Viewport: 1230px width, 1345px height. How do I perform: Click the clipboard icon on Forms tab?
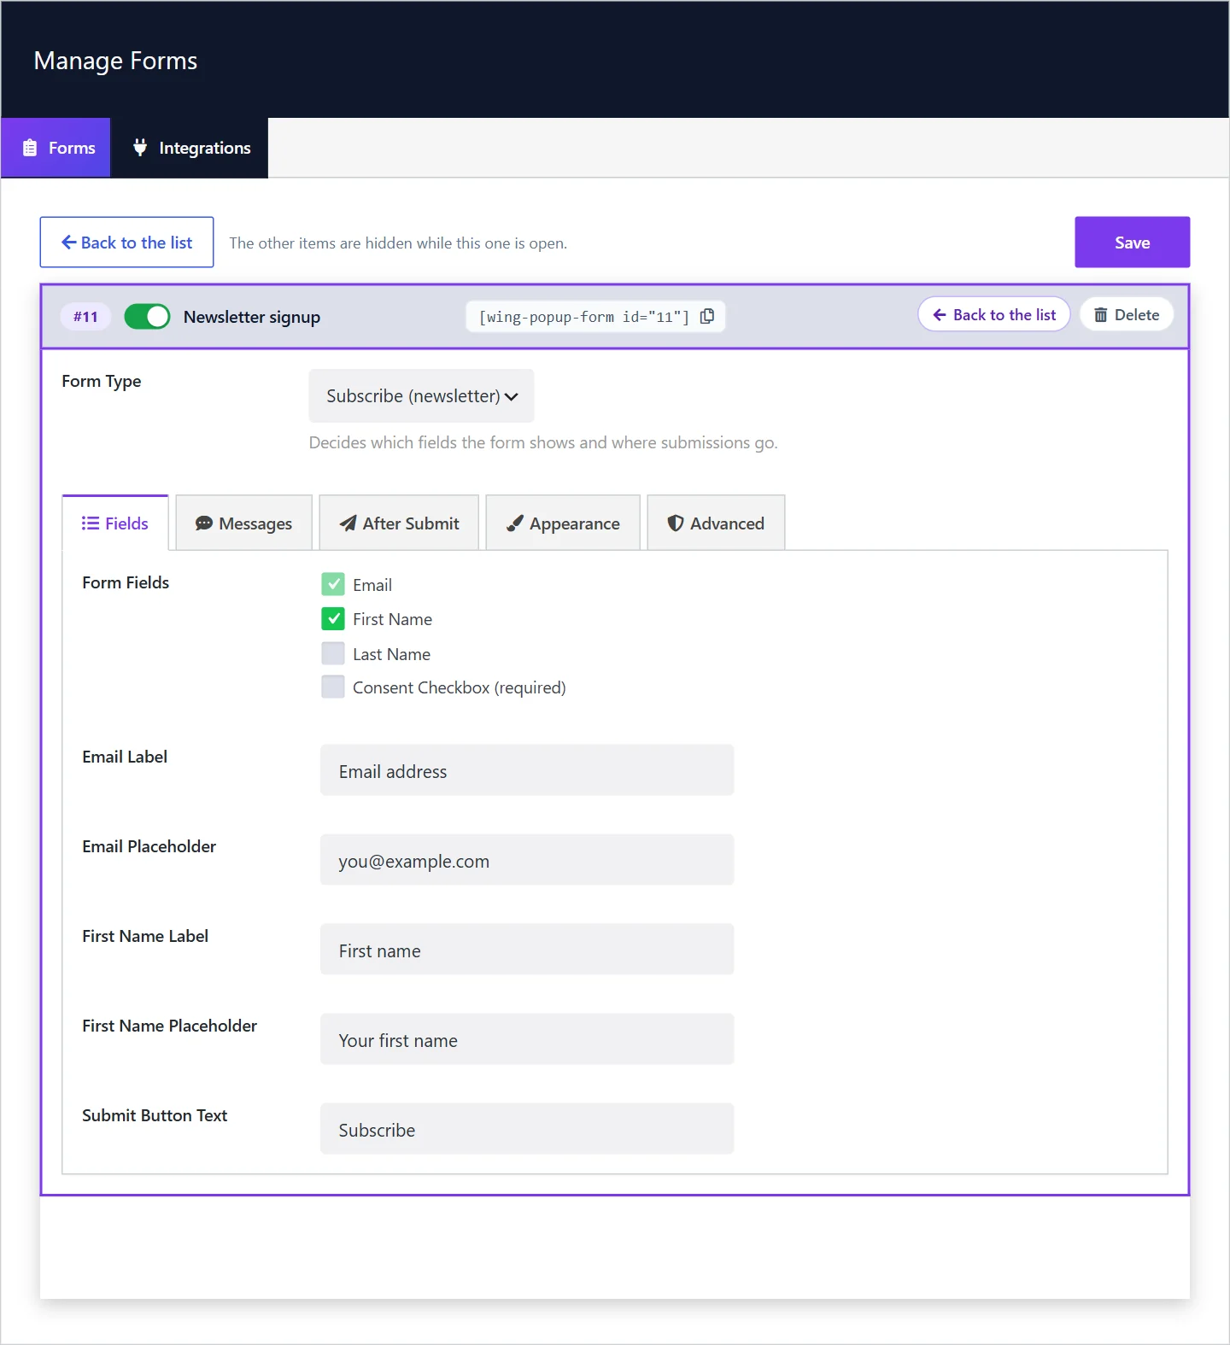30,148
